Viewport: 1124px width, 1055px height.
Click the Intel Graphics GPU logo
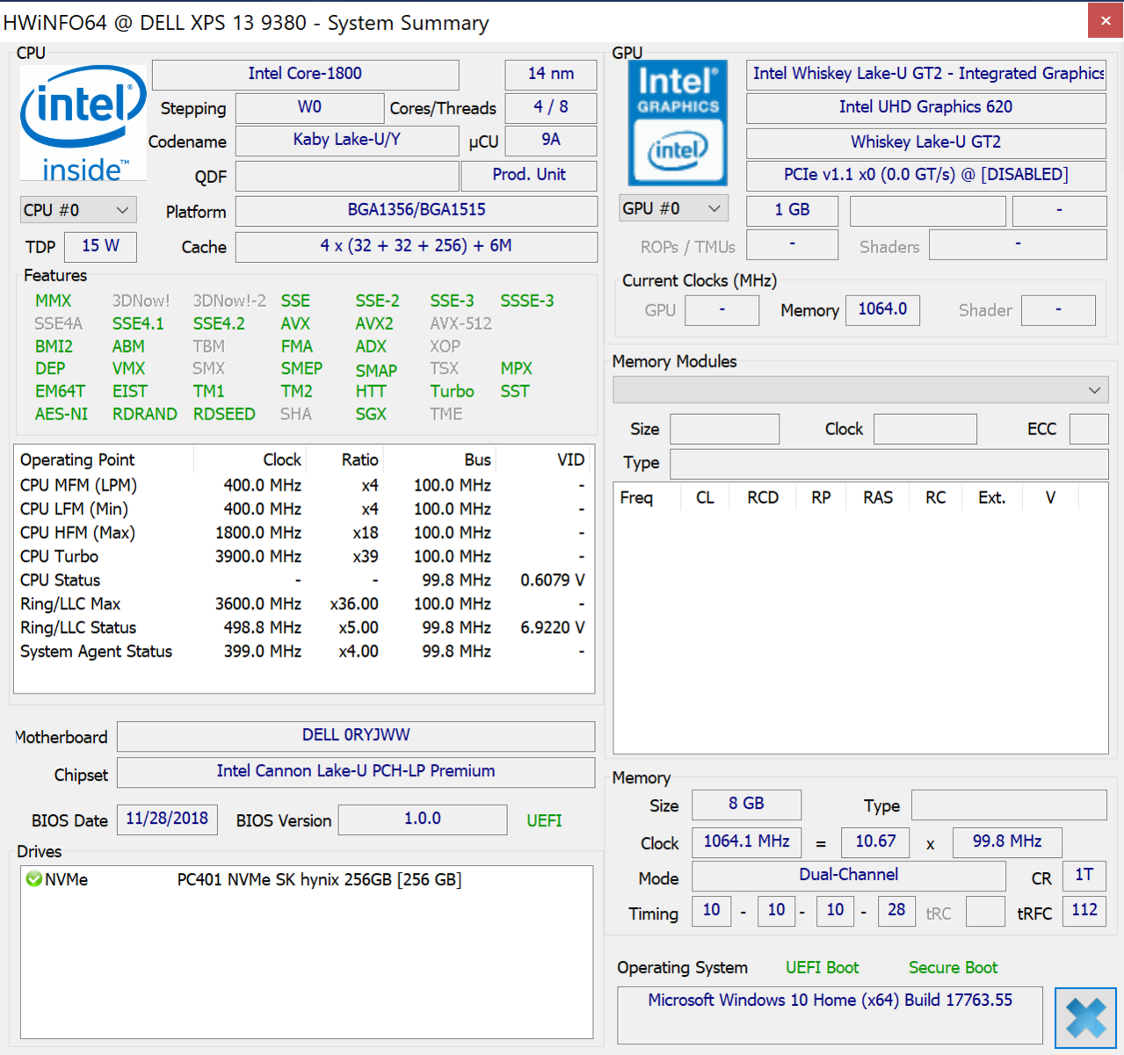678,122
